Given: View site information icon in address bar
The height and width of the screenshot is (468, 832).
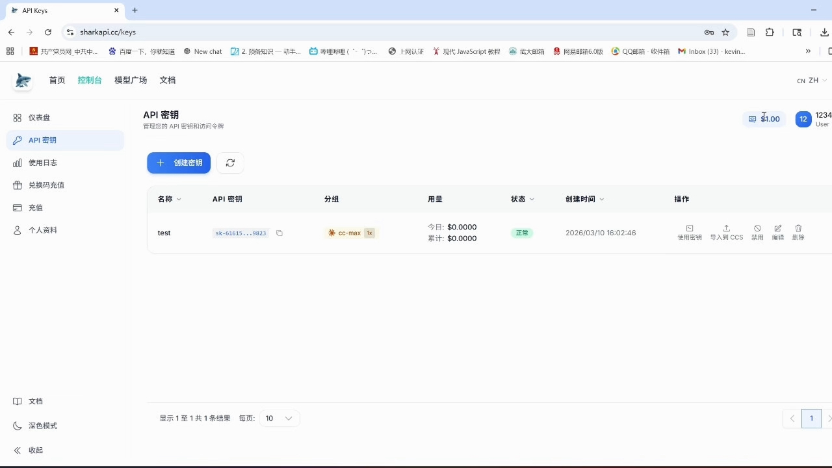Looking at the screenshot, I should (70, 32).
